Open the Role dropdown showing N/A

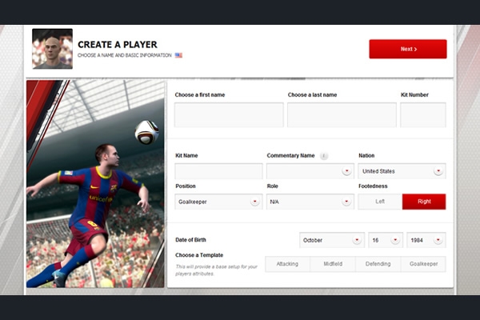tap(310, 202)
